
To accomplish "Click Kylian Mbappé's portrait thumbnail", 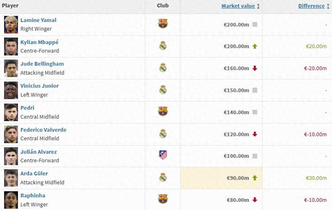I will 11,46.
